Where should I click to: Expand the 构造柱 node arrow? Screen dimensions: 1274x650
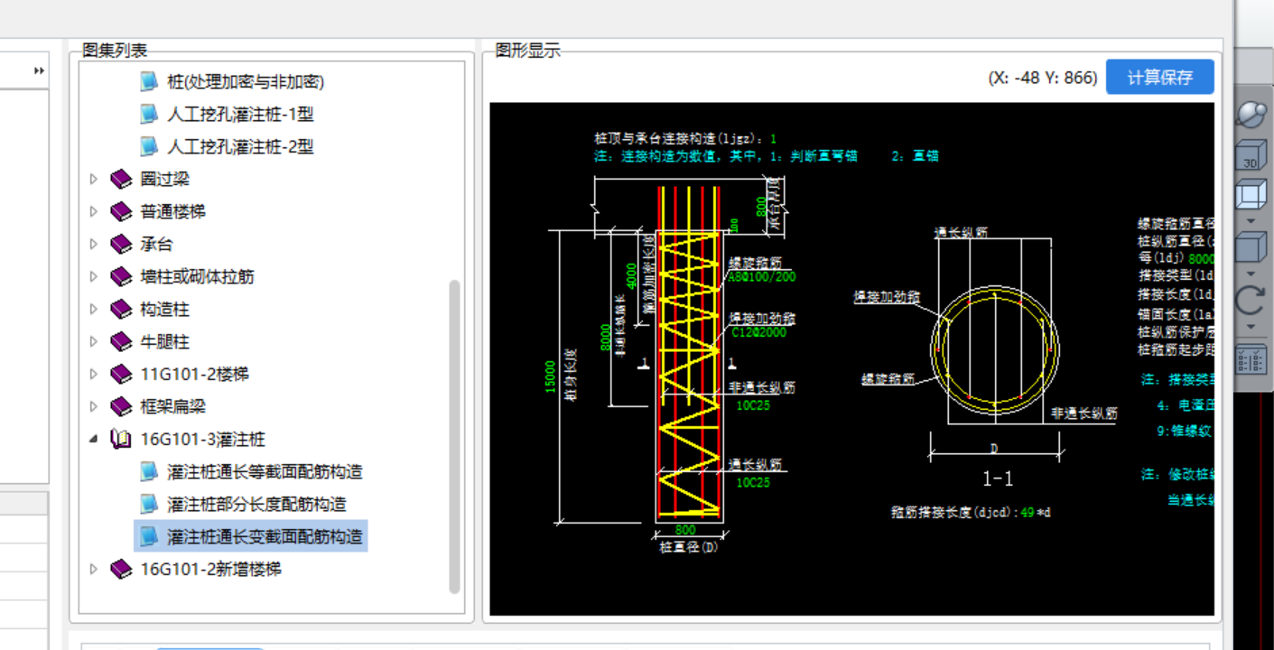pyautogui.click(x=93, y=310)
